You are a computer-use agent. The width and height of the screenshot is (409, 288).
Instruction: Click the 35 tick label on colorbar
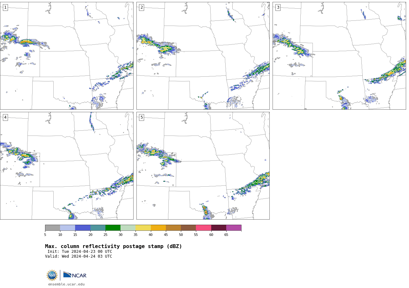[135, 235]
